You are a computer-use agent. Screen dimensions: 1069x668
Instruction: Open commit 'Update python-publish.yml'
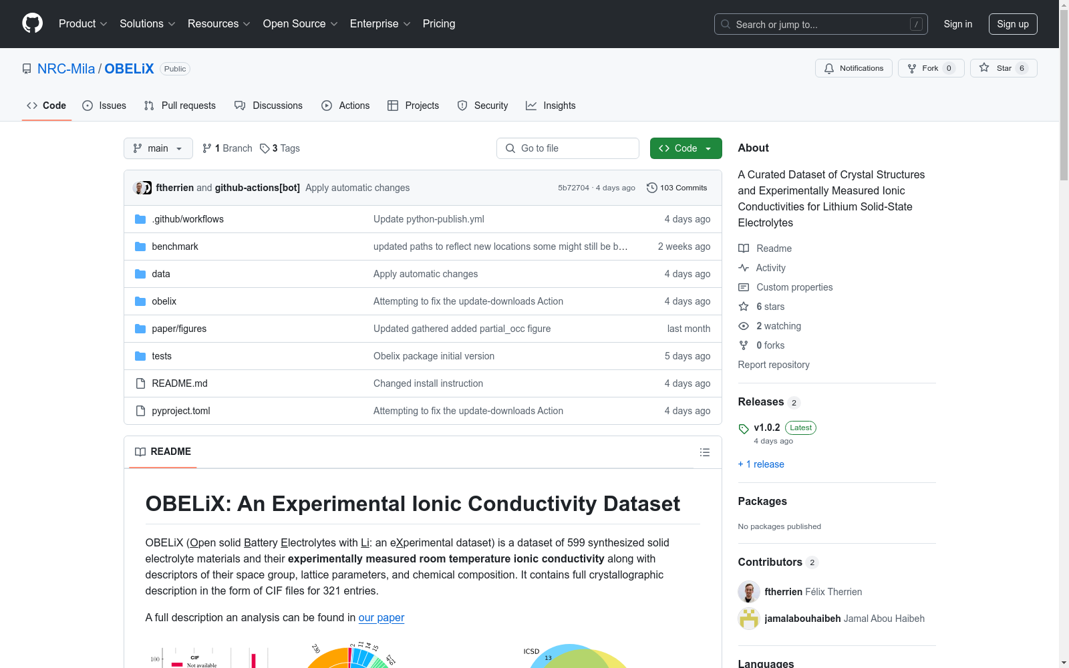tap(429, 219)
